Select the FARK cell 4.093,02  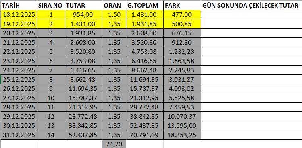click(x=182, y=88)
